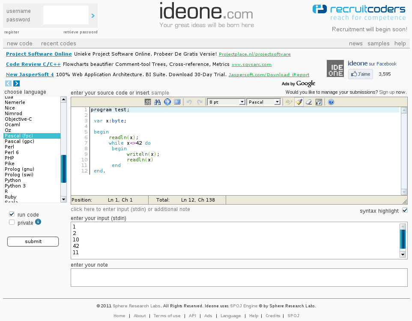
Task: Uncheck the run code checkbox
Action: pos(12,214)
